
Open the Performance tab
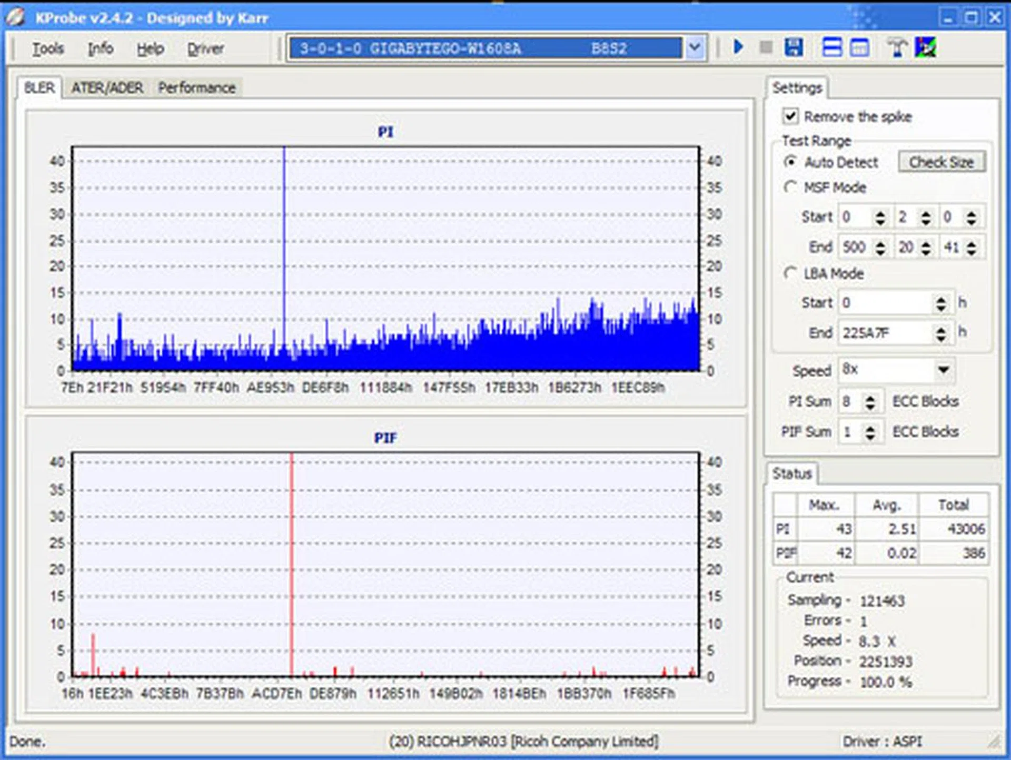click(x=196, y=87)
